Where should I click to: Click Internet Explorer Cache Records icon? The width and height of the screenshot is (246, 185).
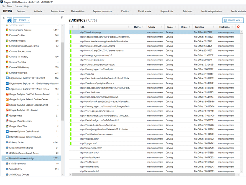tap(7, 132)
